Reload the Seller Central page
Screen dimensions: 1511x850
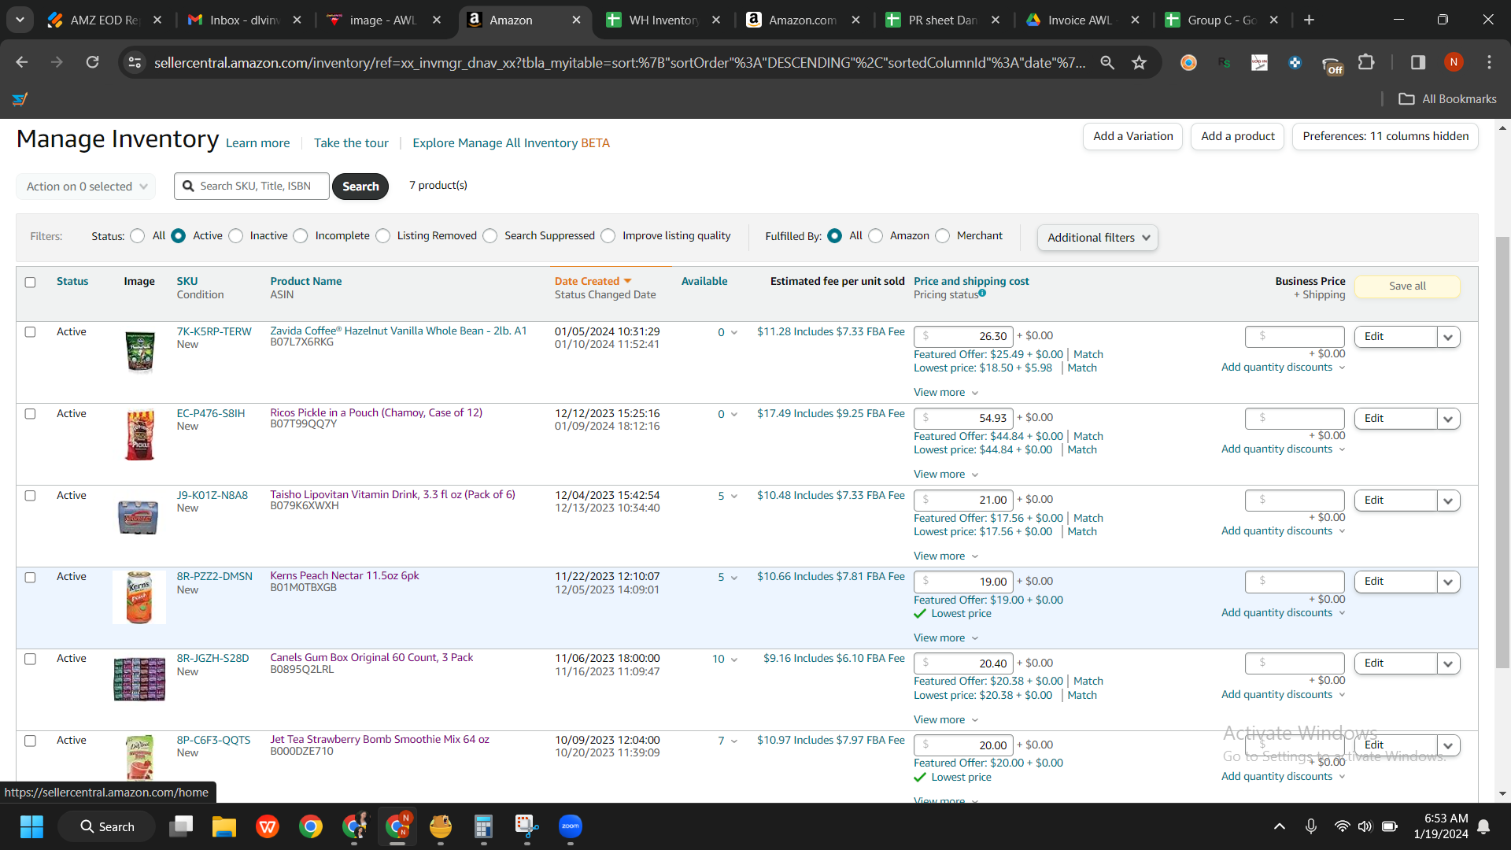pos(92,62)
